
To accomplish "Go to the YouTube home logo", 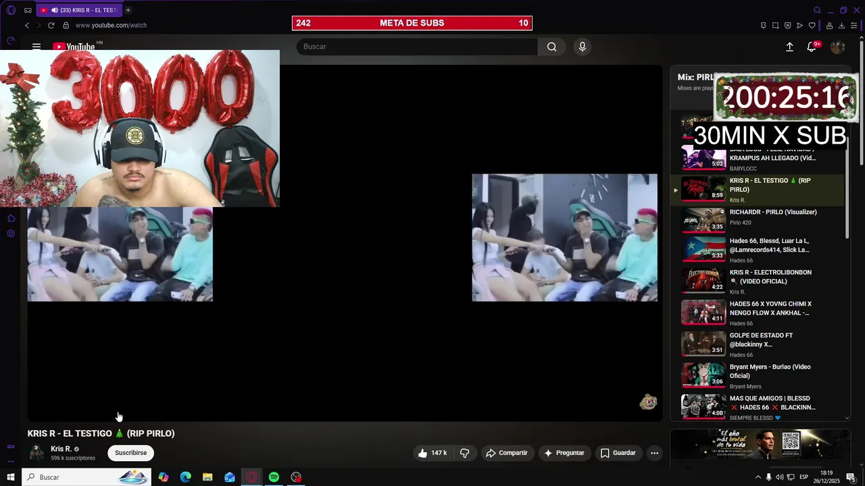I will [x=74, y=47].
